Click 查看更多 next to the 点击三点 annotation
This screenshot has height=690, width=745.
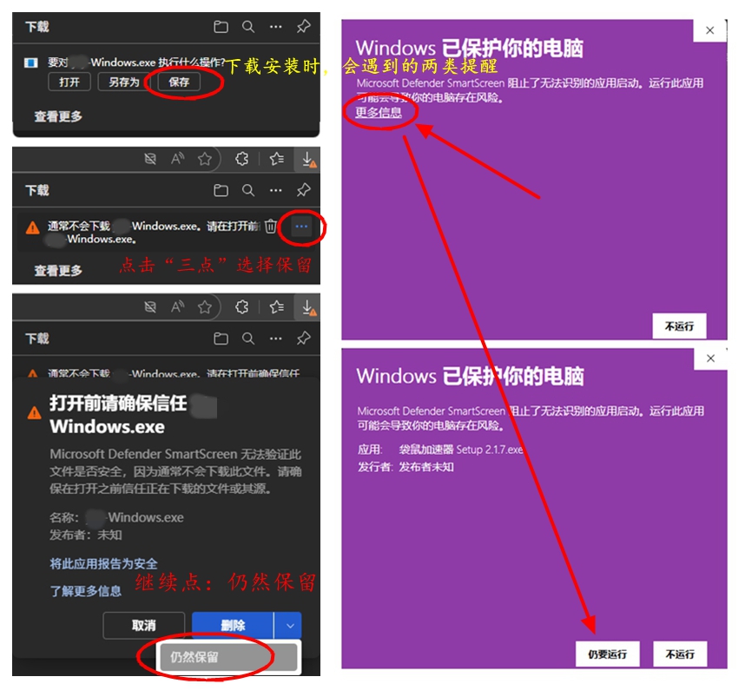click(58, 271)
